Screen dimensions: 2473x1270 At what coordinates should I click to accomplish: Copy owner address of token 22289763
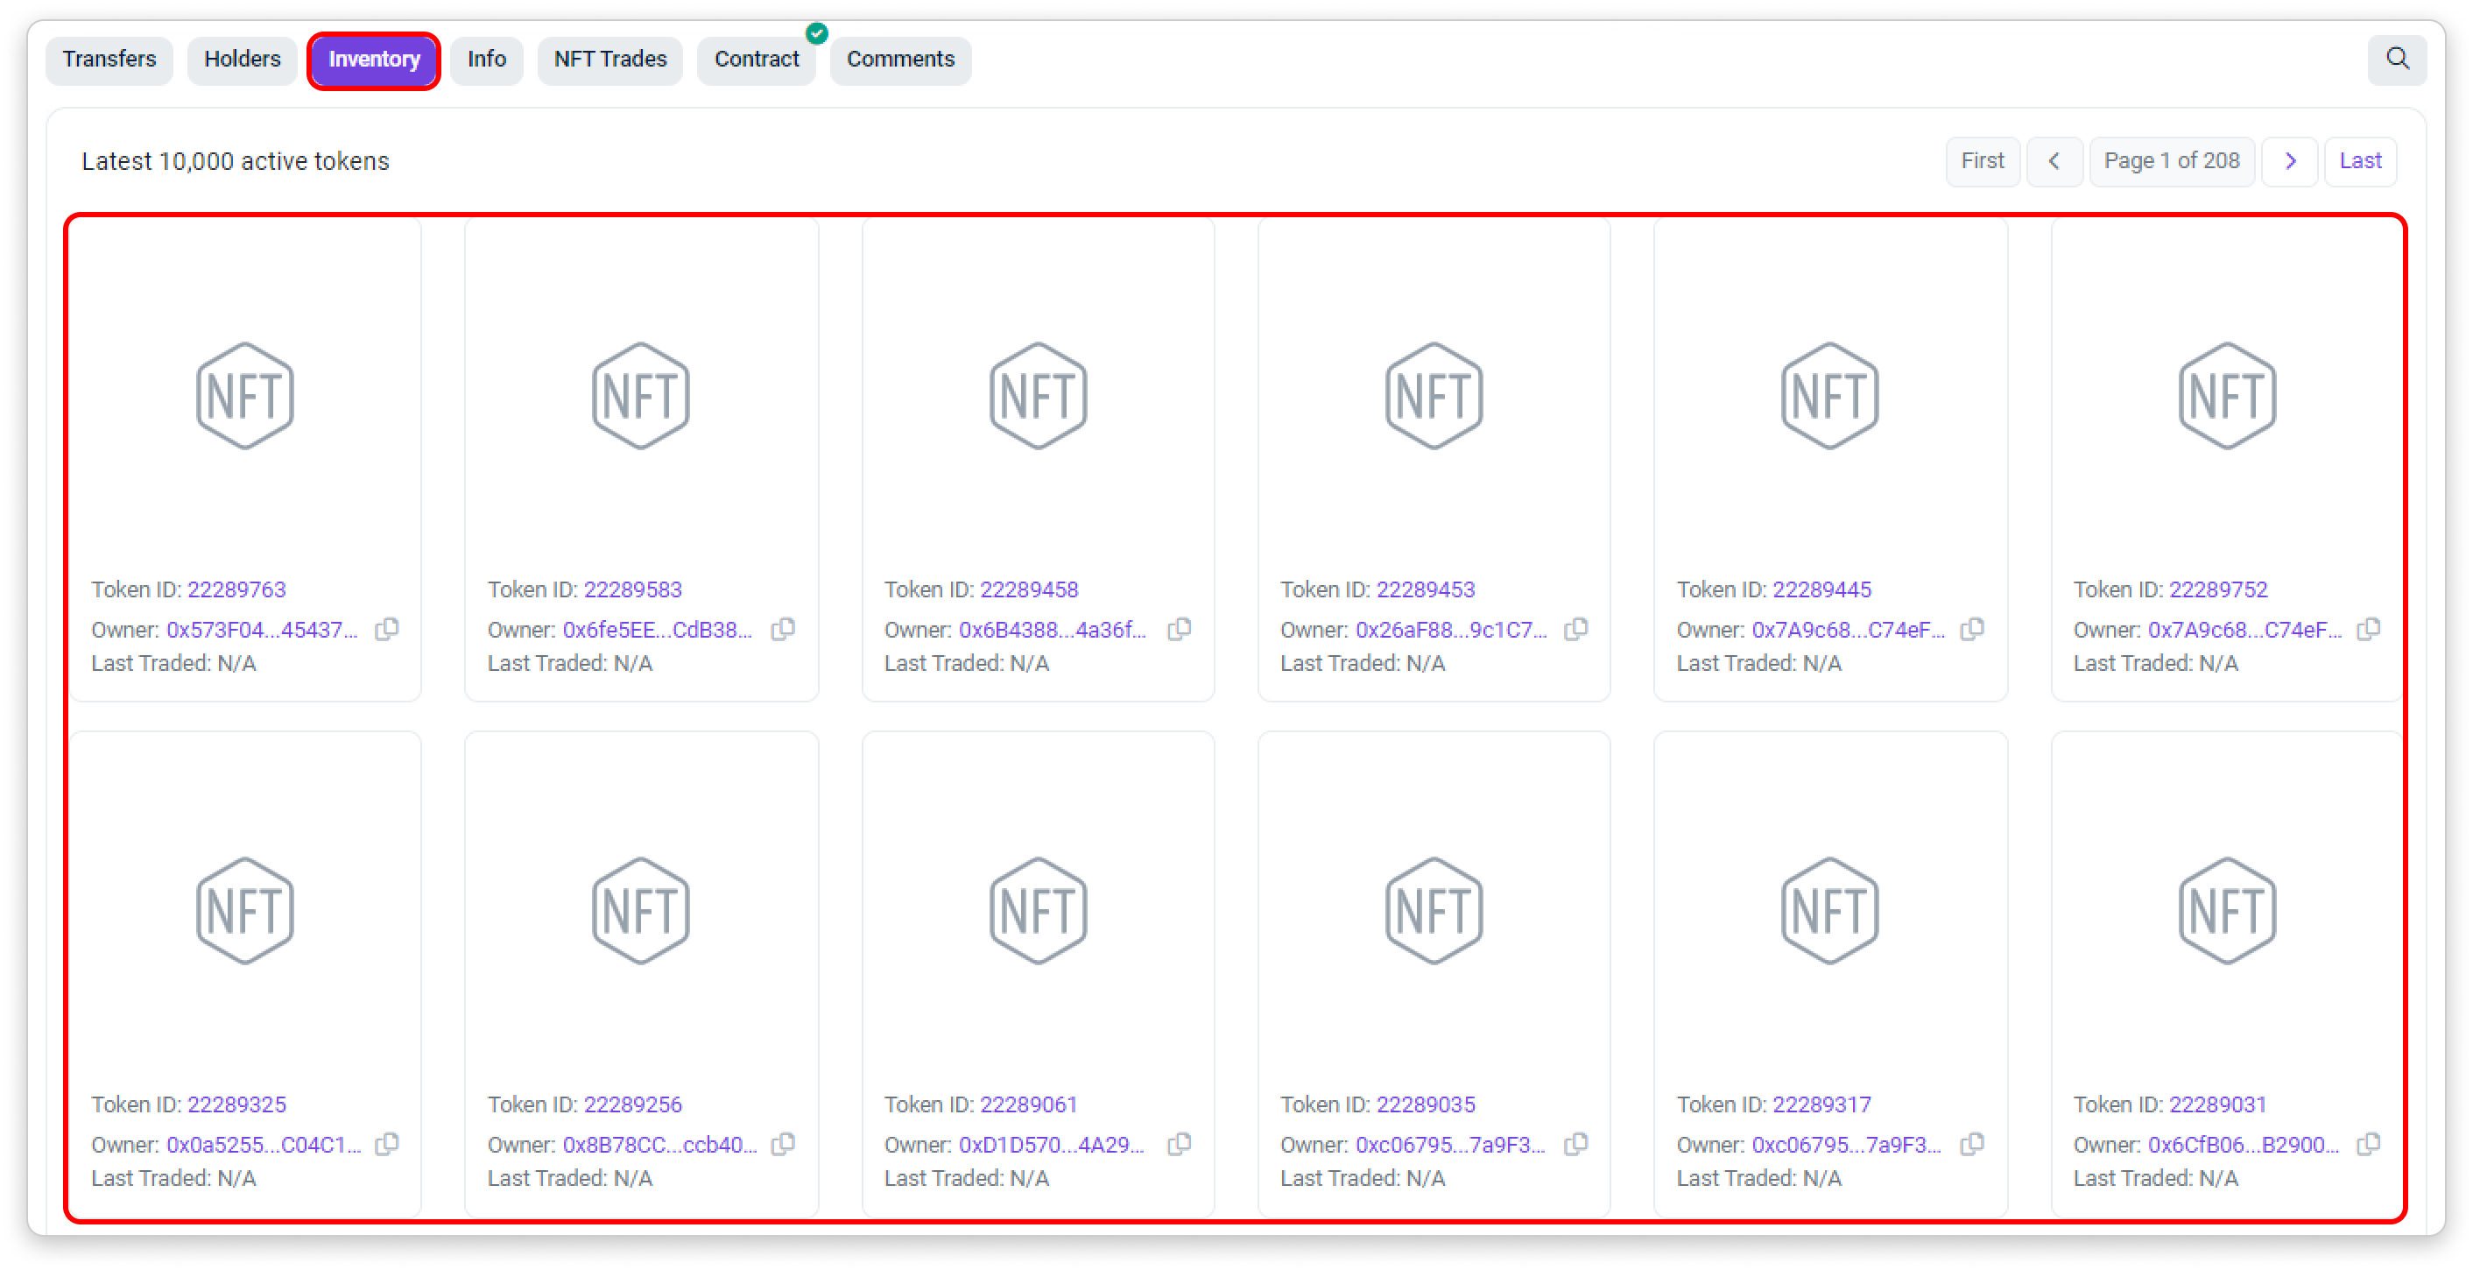click(x=387, y=630)
